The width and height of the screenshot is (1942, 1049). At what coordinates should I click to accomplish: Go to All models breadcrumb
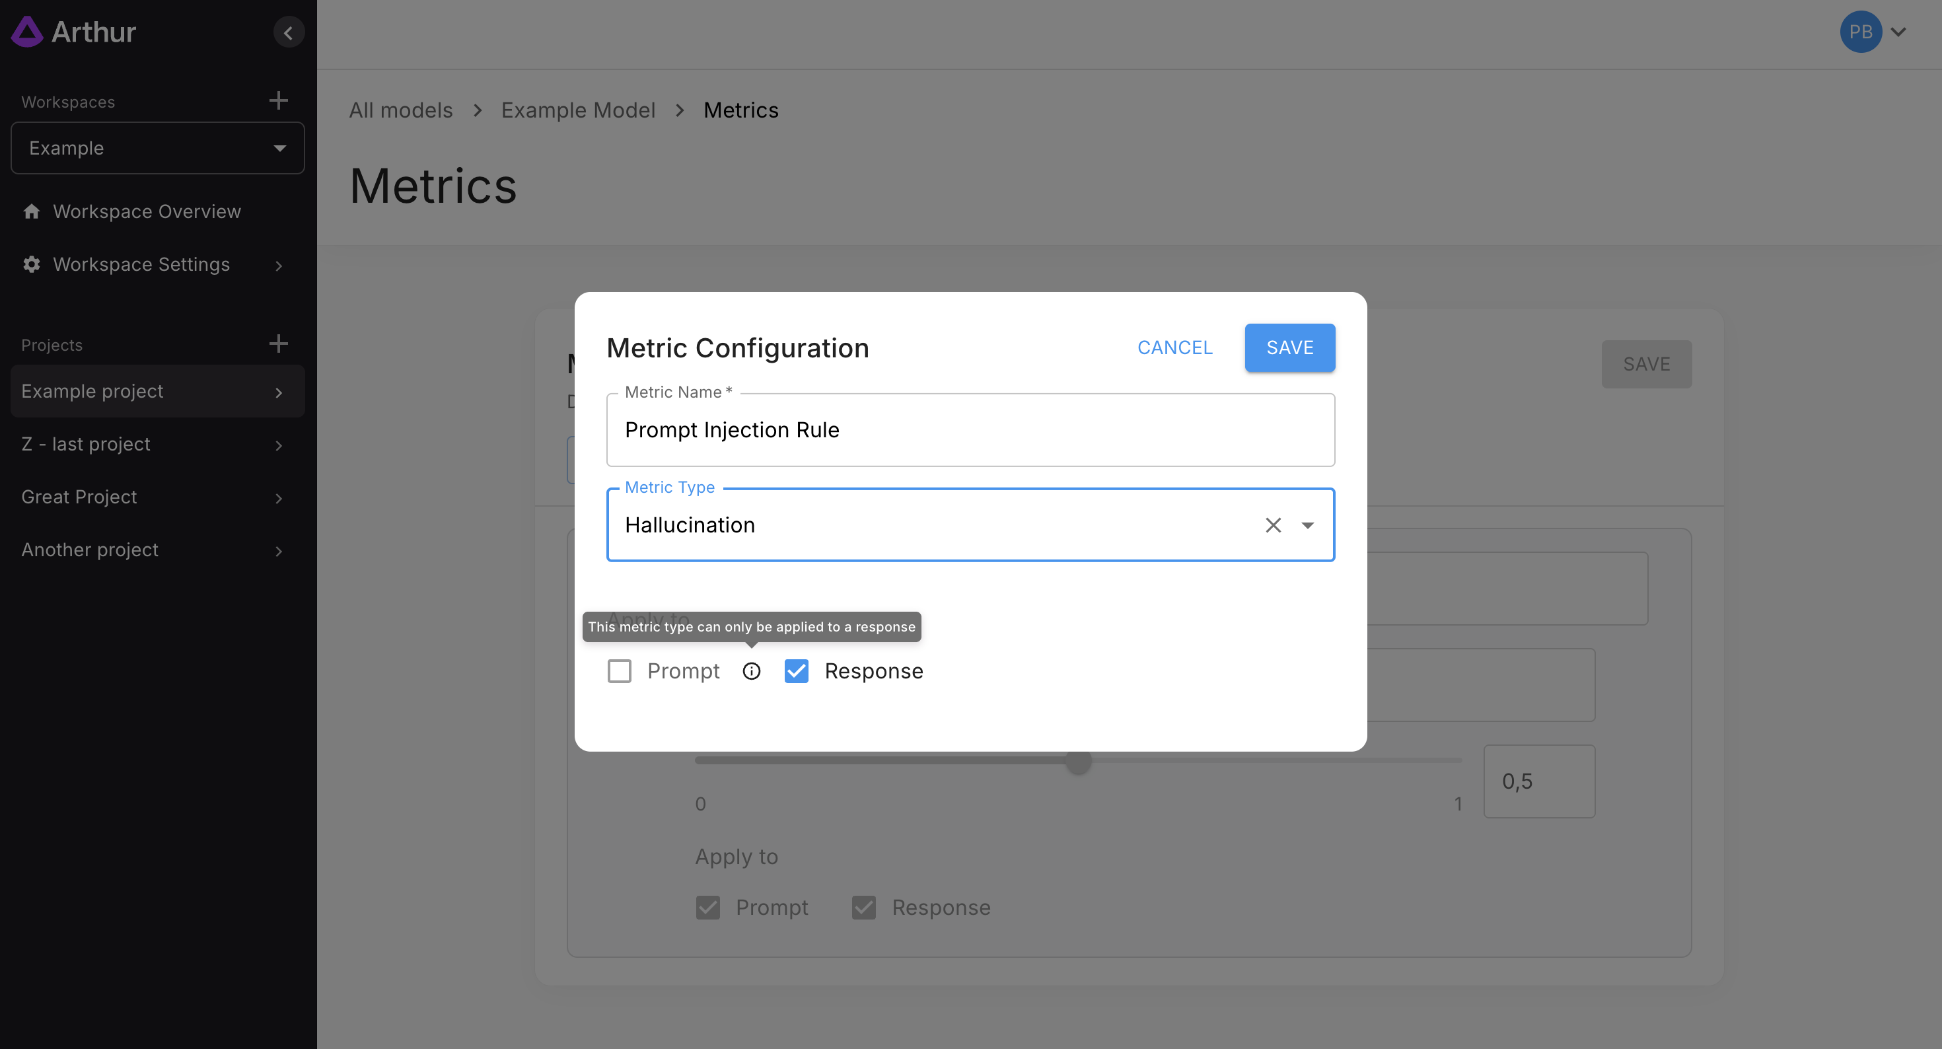tap(400, 110)
